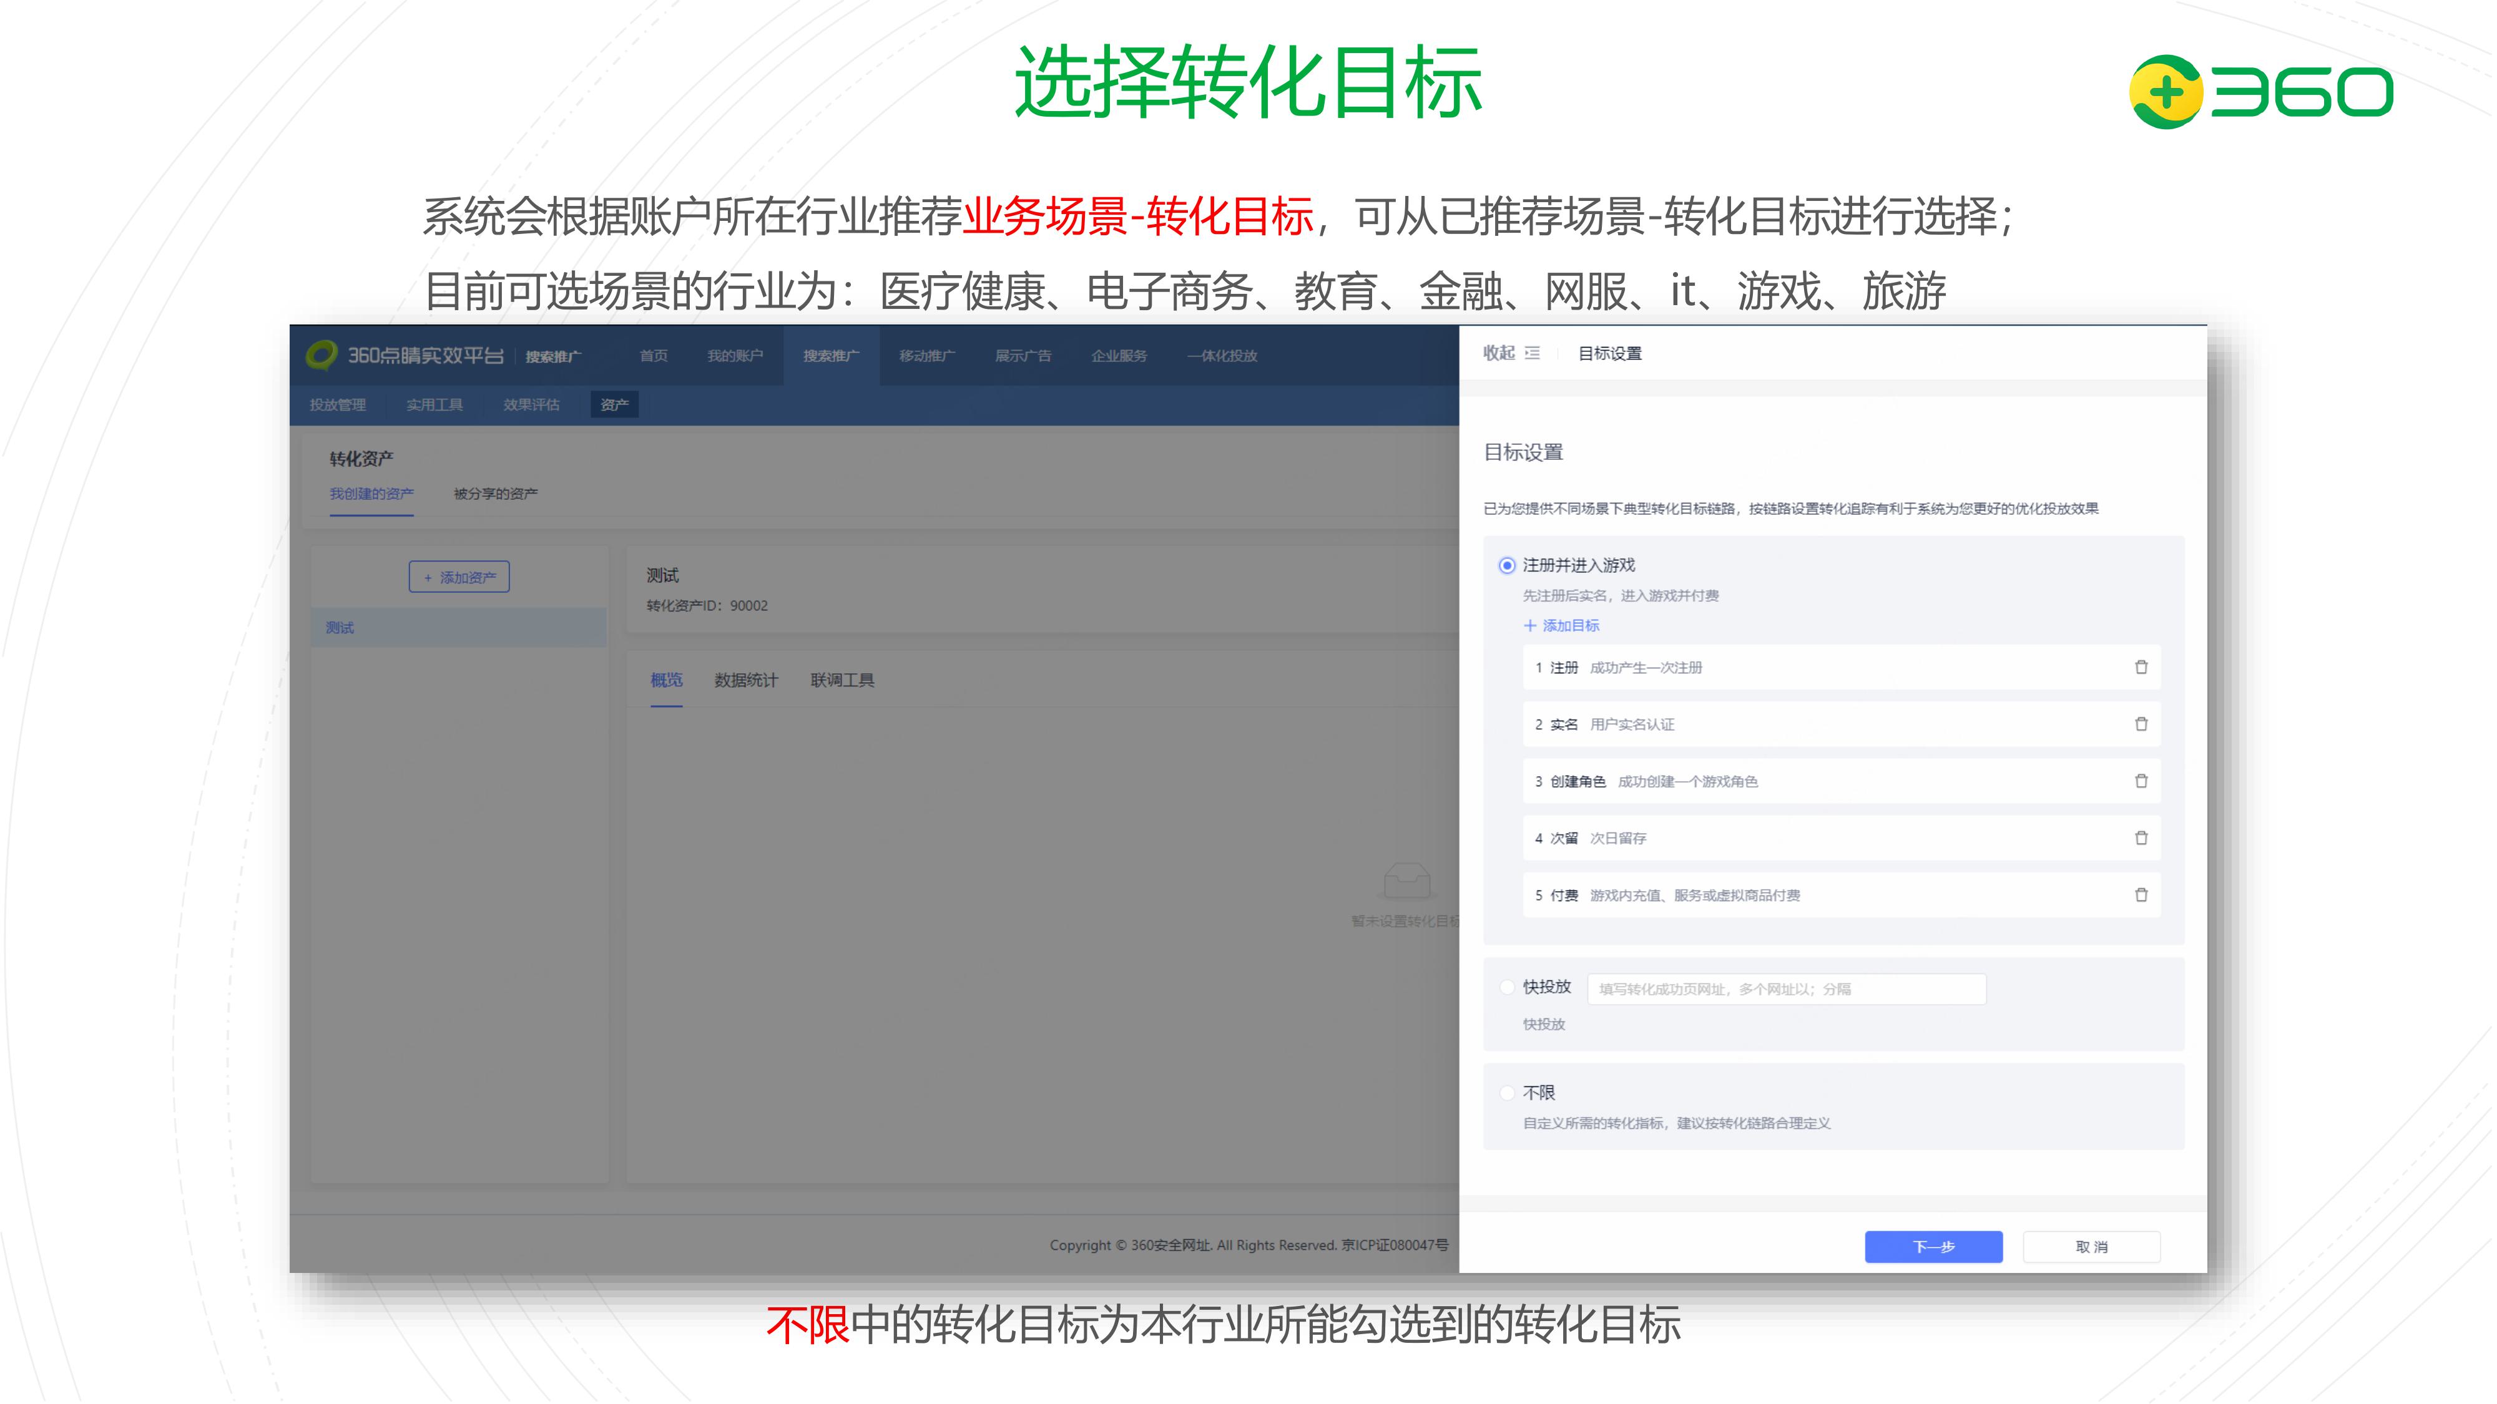Go to 资产 sub-navigation
Viewport: 2497px width, 1404px height.
(614, 404)
